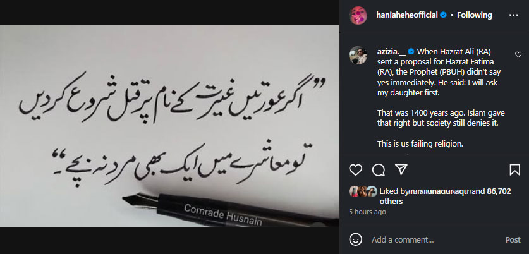
Task: Click the Add a comment field
Action: 435,240
